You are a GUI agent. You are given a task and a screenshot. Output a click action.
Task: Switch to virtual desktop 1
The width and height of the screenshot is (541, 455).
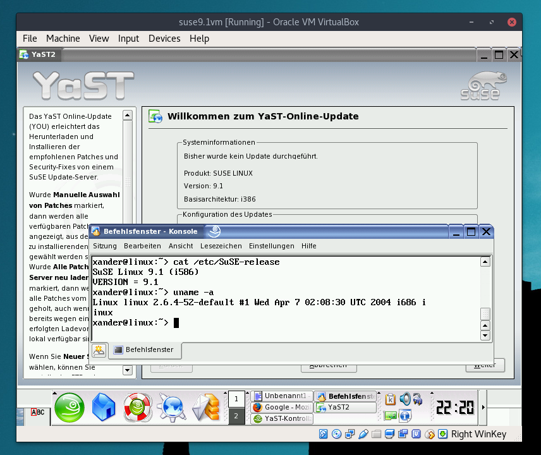pos(236,399)
